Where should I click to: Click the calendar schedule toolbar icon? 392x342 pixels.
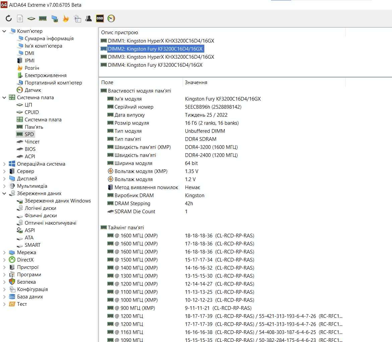(x=77, y=18)
